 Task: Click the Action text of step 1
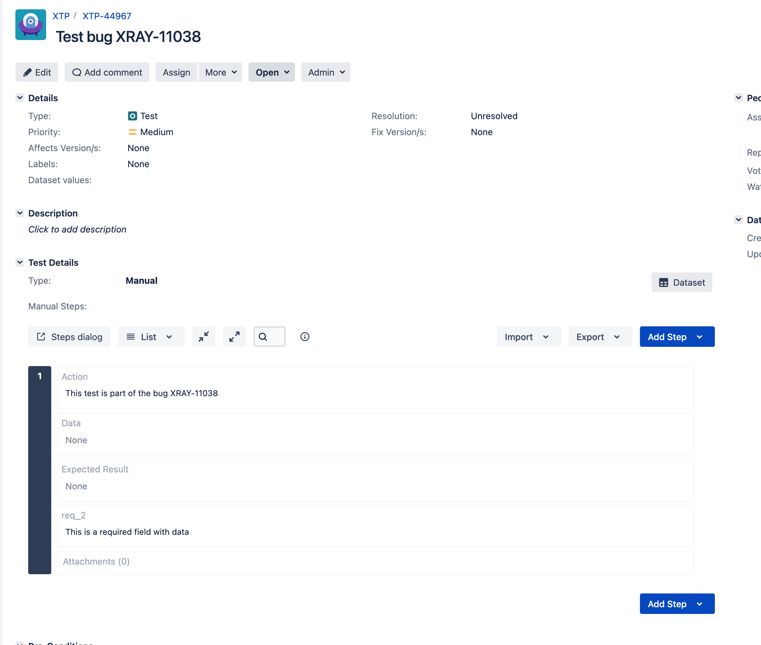click(x=142, y=393)
